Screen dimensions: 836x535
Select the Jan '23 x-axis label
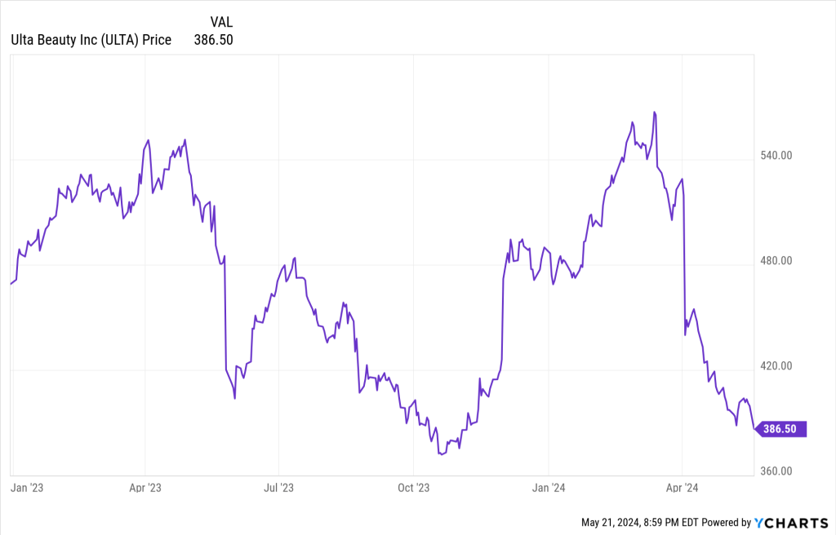coord(28,488)
